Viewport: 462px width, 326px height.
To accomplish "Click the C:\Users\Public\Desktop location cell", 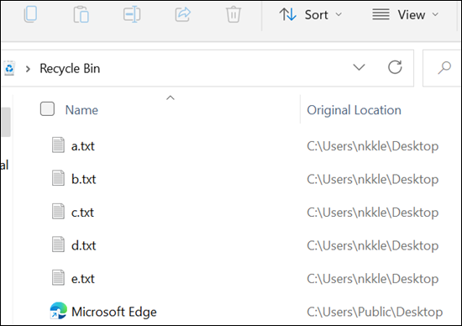I will [x=375, y=313].
